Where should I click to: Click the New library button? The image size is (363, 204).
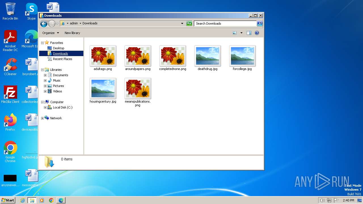point(72,33)
